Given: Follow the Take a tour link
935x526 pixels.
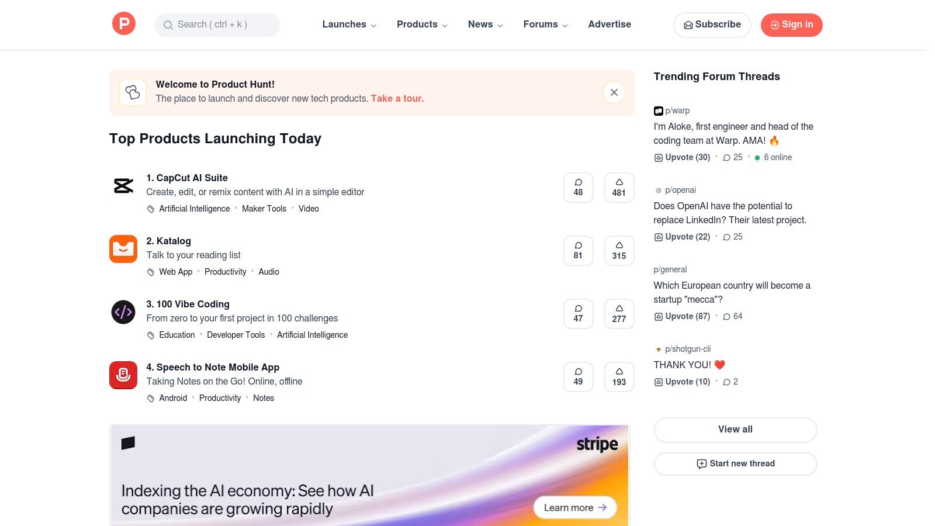Looking at the screenshot, I should (397, 99).
